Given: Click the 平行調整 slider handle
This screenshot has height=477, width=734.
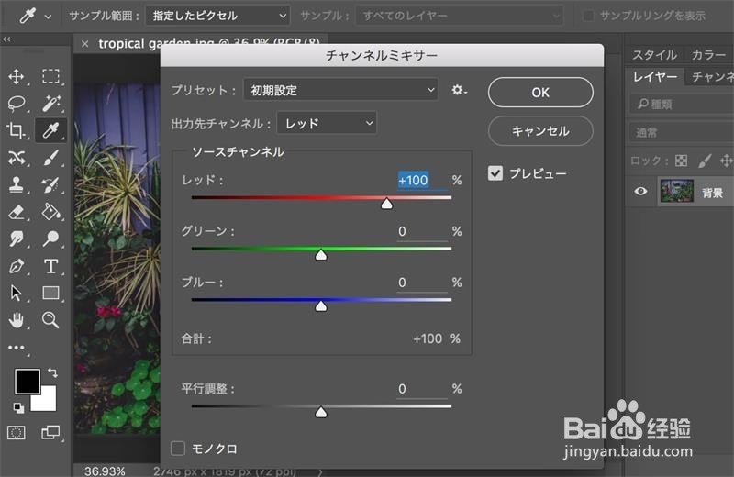Looking at the screenshot, I should (320, 412).
